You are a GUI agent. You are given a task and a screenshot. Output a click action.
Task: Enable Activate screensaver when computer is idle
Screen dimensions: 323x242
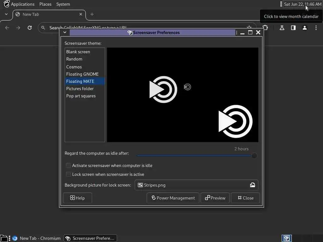[x=109, y=165]
